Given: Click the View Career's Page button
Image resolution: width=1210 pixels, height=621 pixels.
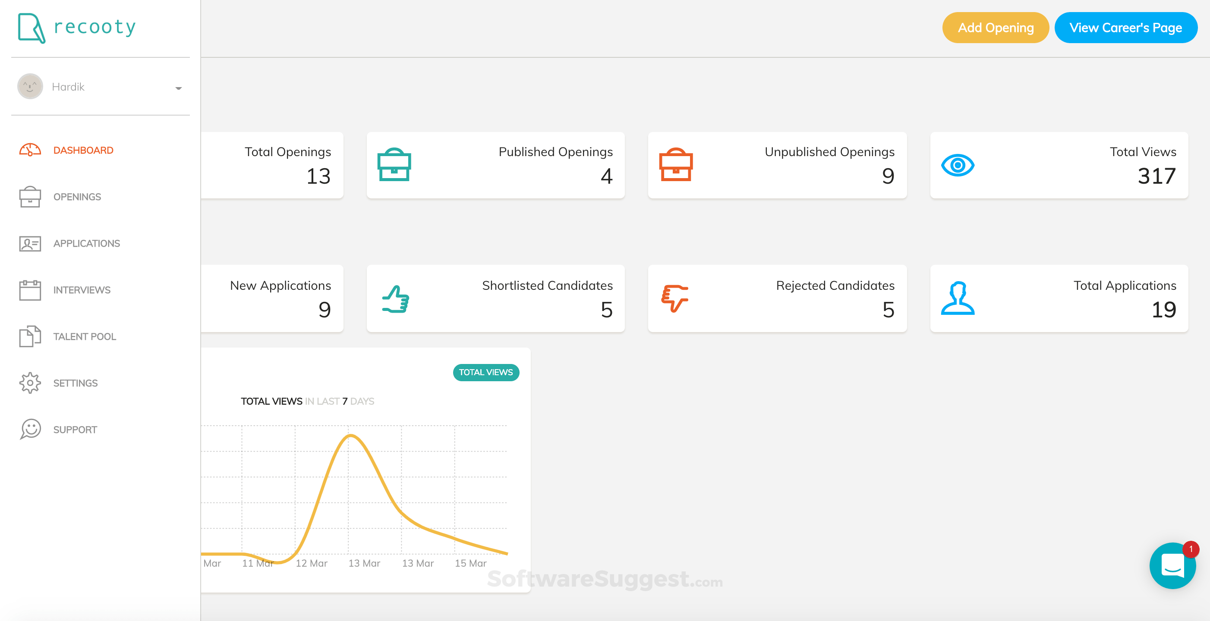Looking at the screenshot, I should click(x=1125, y=28).
